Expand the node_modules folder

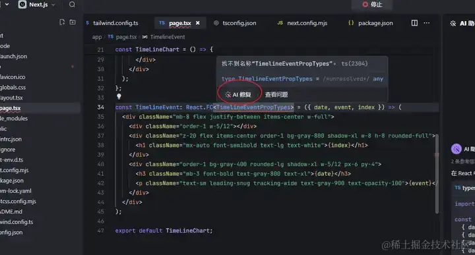click(x=14, y=118)
